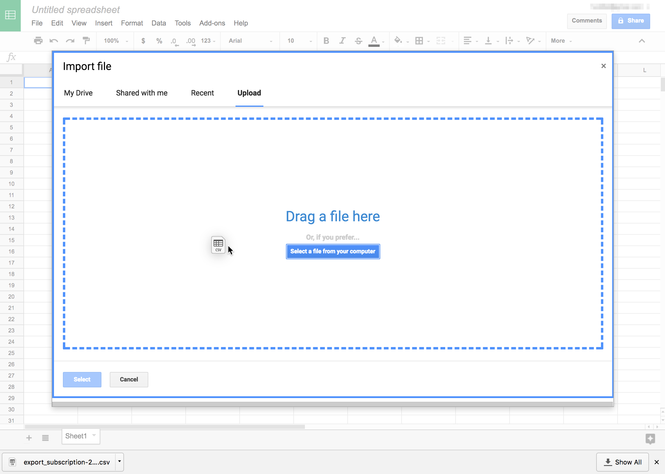Open the zoom 100% dropdown
The width and height of the screenshot is (665, 474).
pos(116,41)
